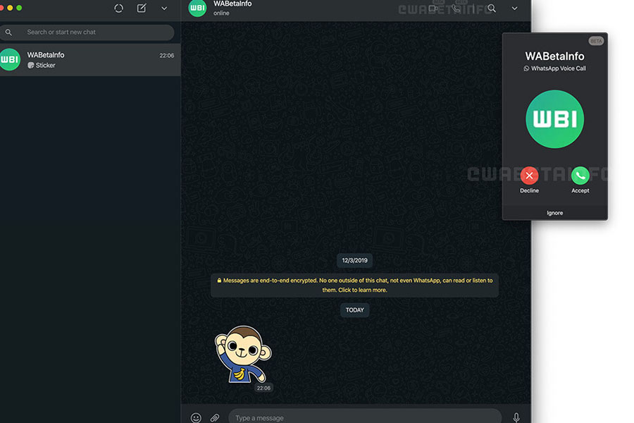
Task: Focus the "Type a message" input box
Action: (365, 417)
